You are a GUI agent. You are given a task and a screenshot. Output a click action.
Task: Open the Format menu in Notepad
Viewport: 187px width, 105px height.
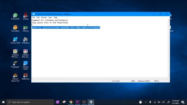[44, 17]
